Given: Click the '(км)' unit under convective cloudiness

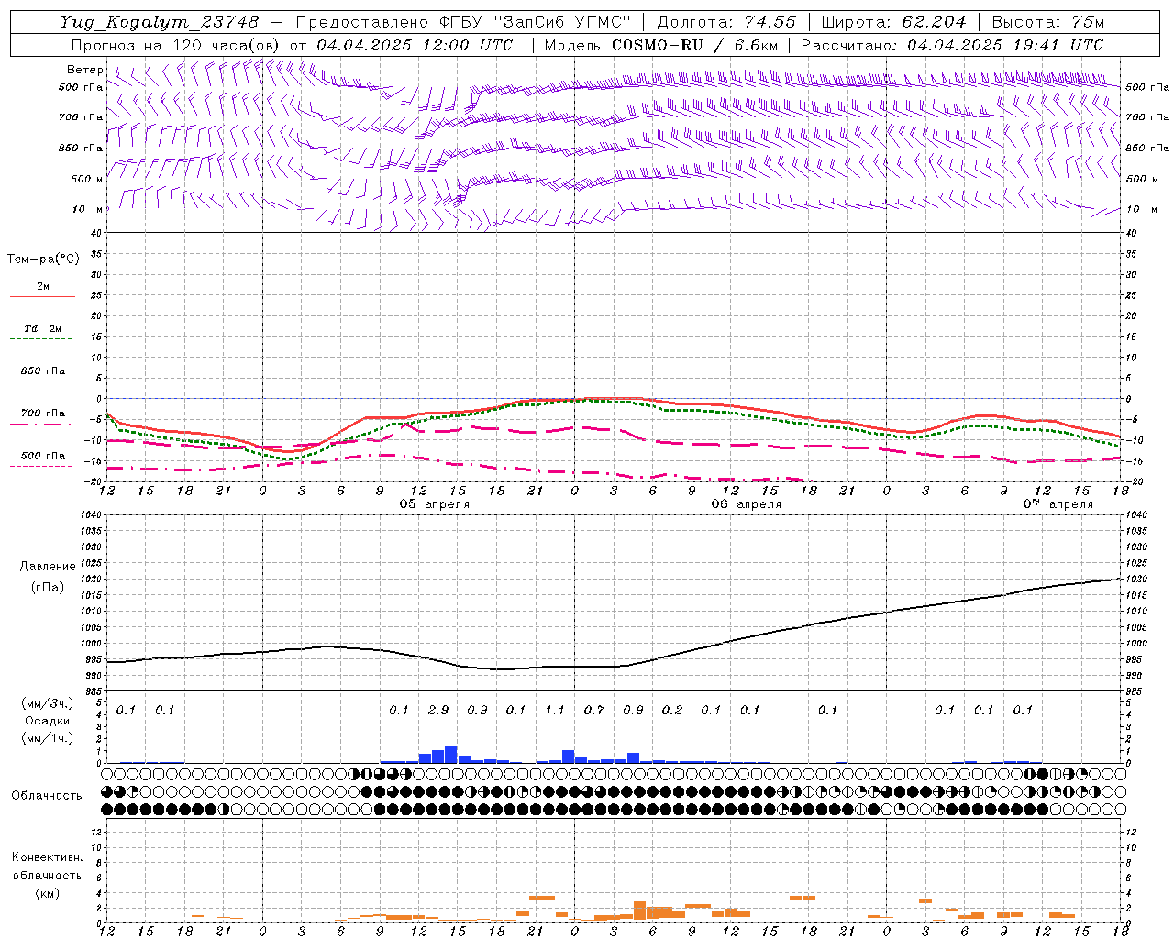Looking at the screenshot, I should pos(47,893).
